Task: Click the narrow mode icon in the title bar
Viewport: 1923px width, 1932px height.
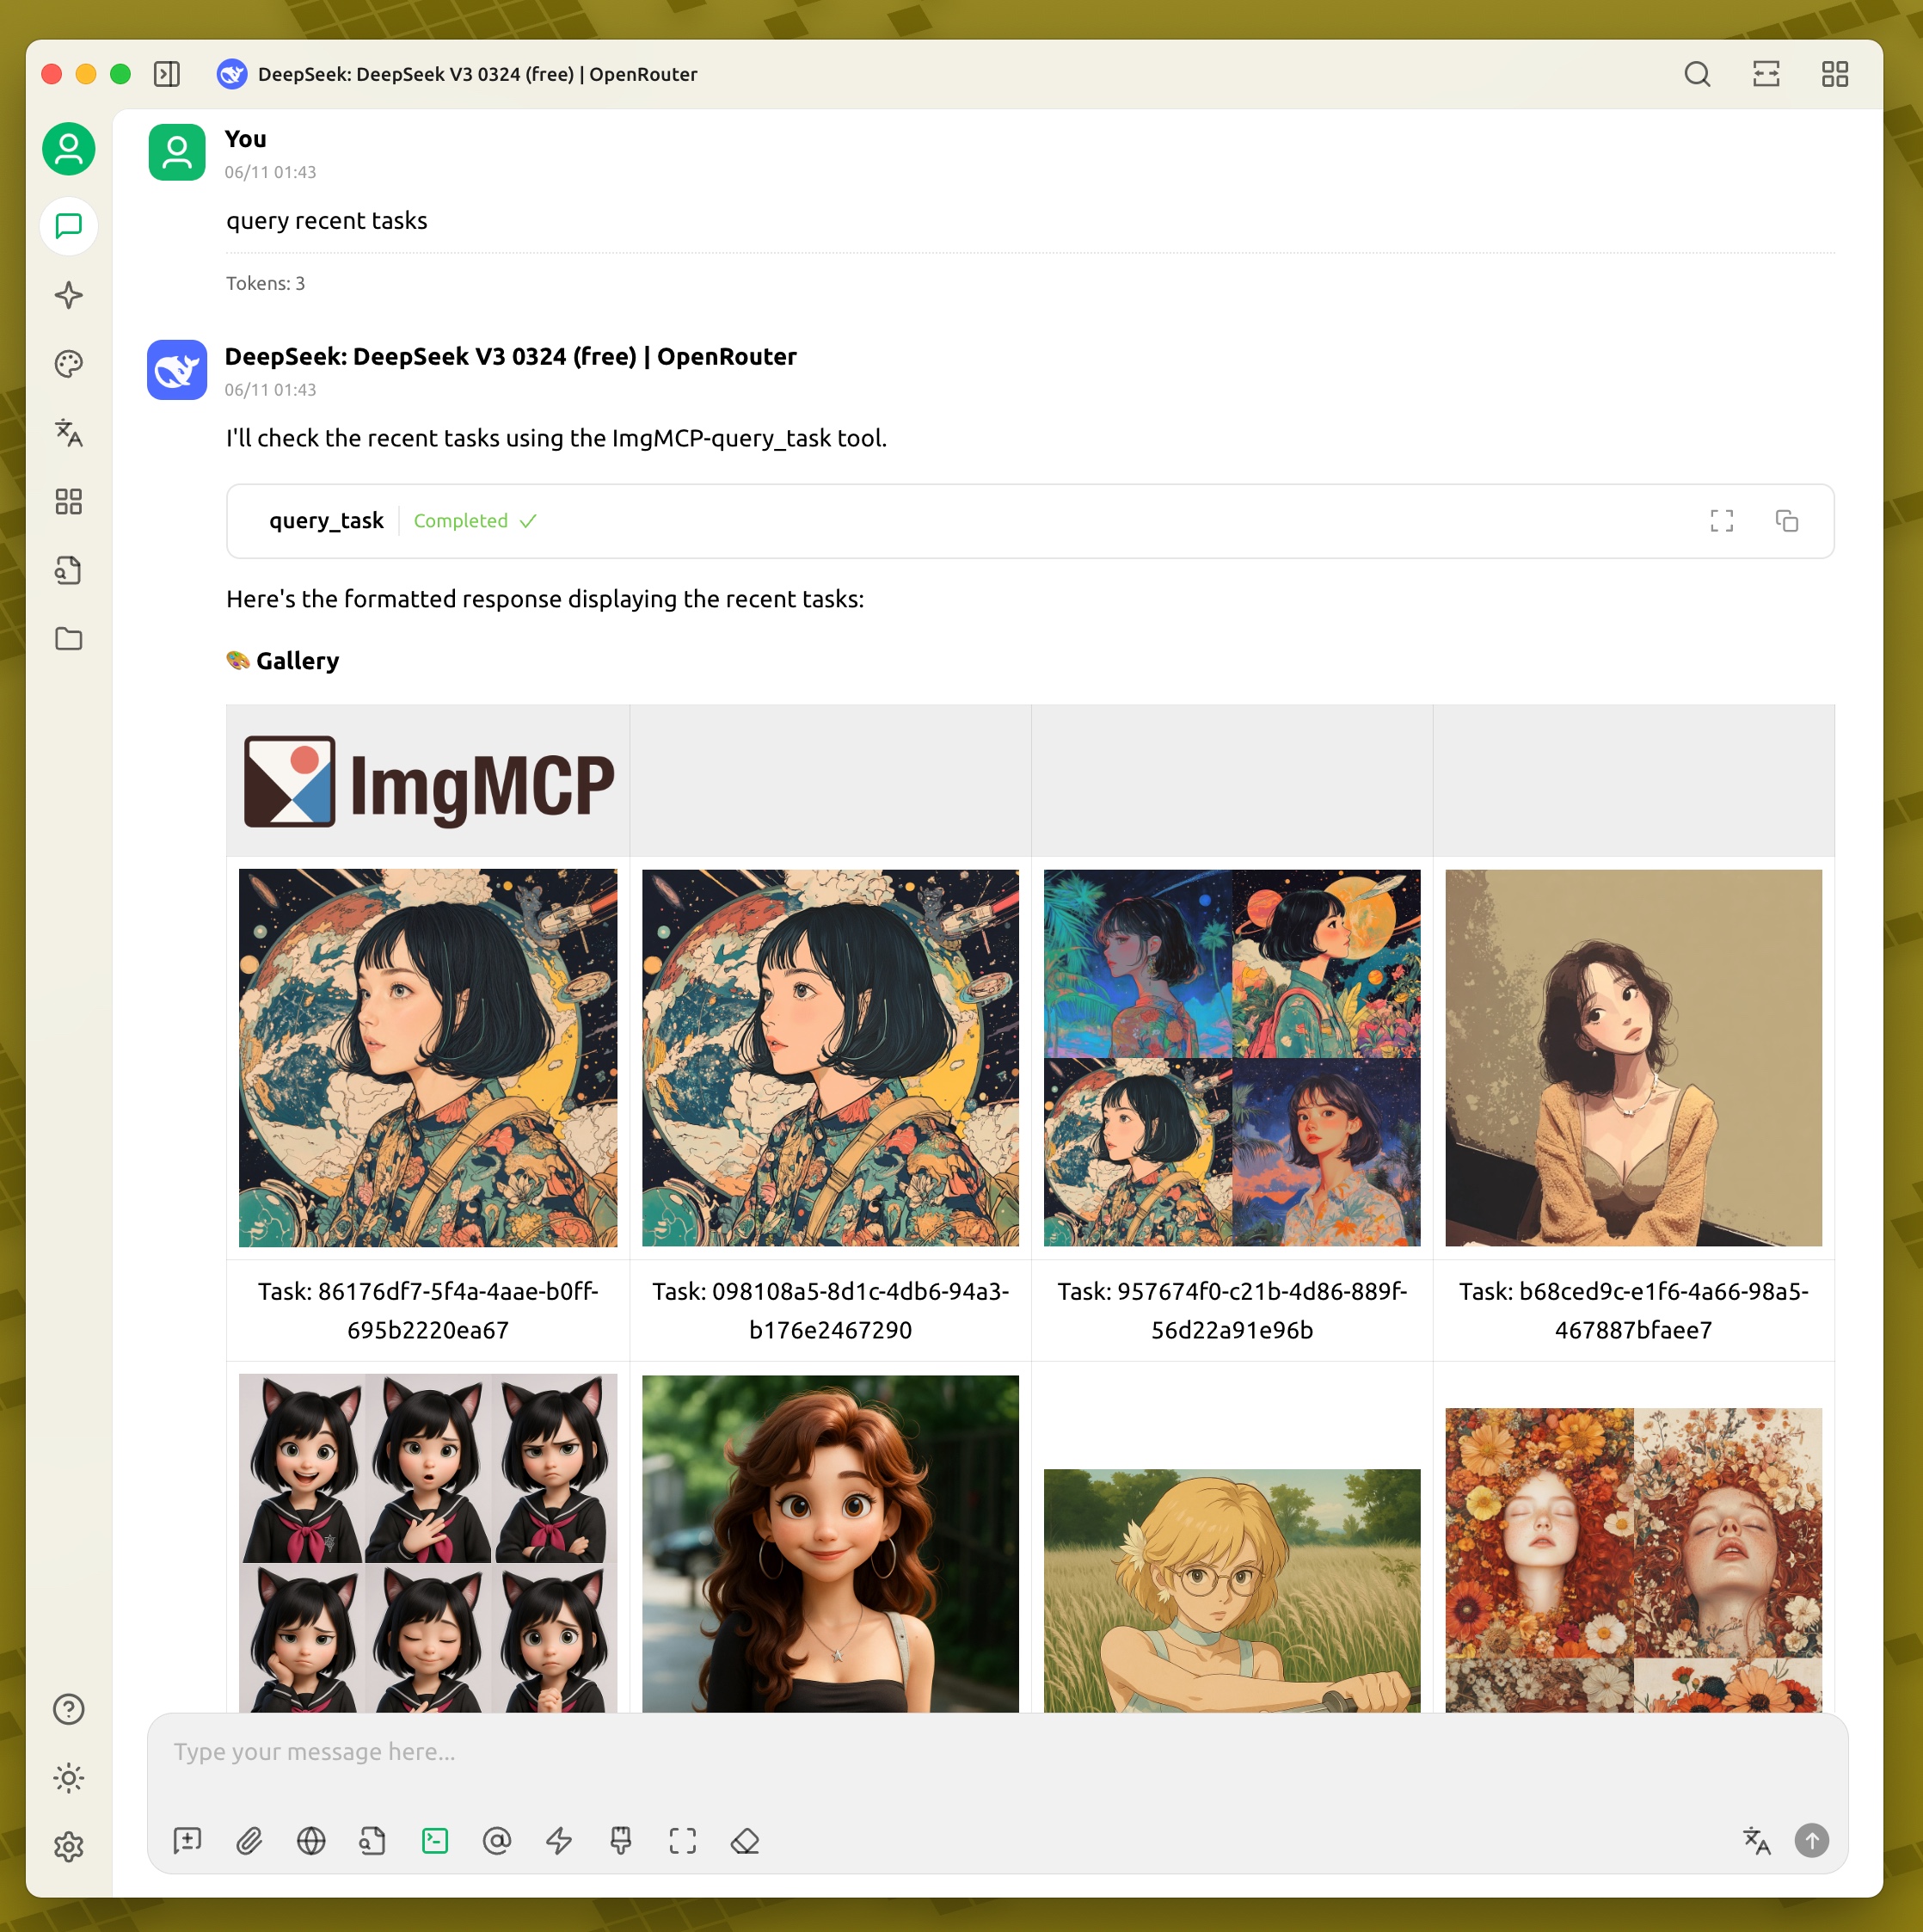Action: pos(1766,74)
